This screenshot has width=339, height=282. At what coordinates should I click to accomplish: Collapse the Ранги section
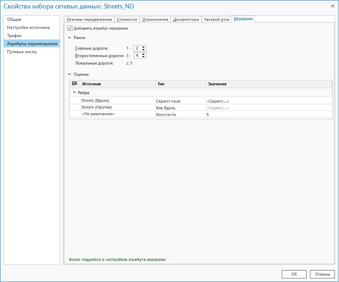[x=69, y=38]
